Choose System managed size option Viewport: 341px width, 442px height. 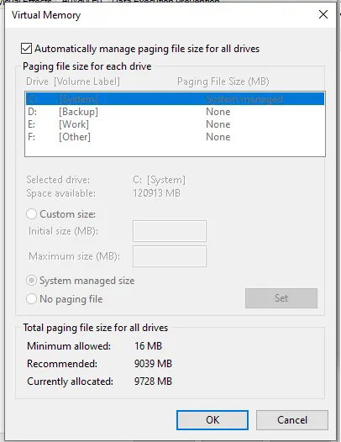click(x=31, y=281)
